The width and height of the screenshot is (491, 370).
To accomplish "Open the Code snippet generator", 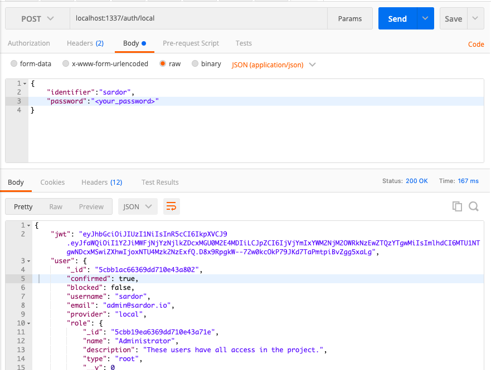I will click(476, 44).
